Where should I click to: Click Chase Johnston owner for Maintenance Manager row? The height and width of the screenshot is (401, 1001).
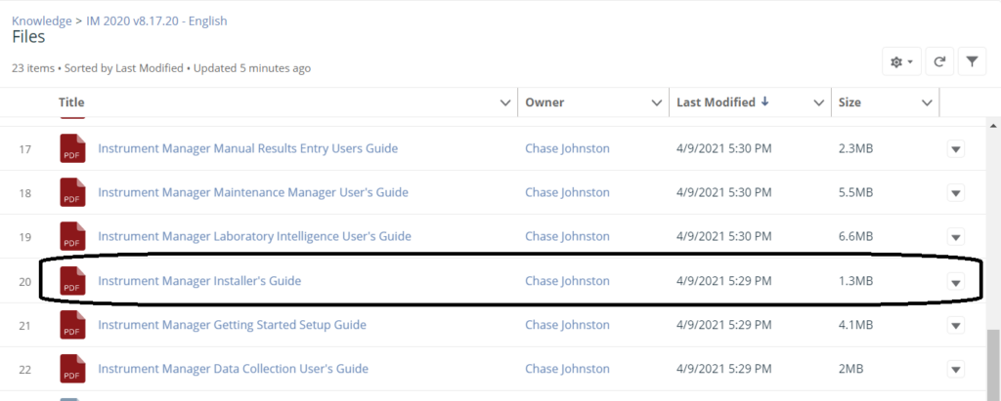click(x=567, y=193)
